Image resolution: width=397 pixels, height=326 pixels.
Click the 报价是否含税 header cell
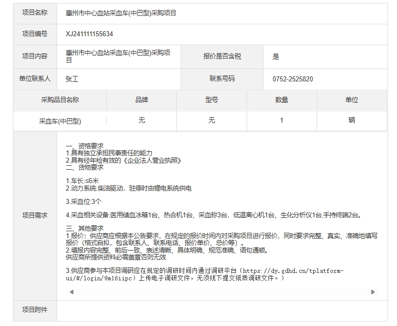click(222, 57)
